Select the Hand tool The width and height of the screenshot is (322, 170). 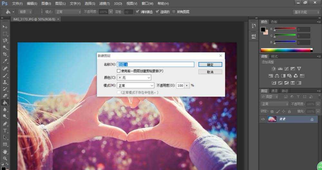tap(5, 152)
